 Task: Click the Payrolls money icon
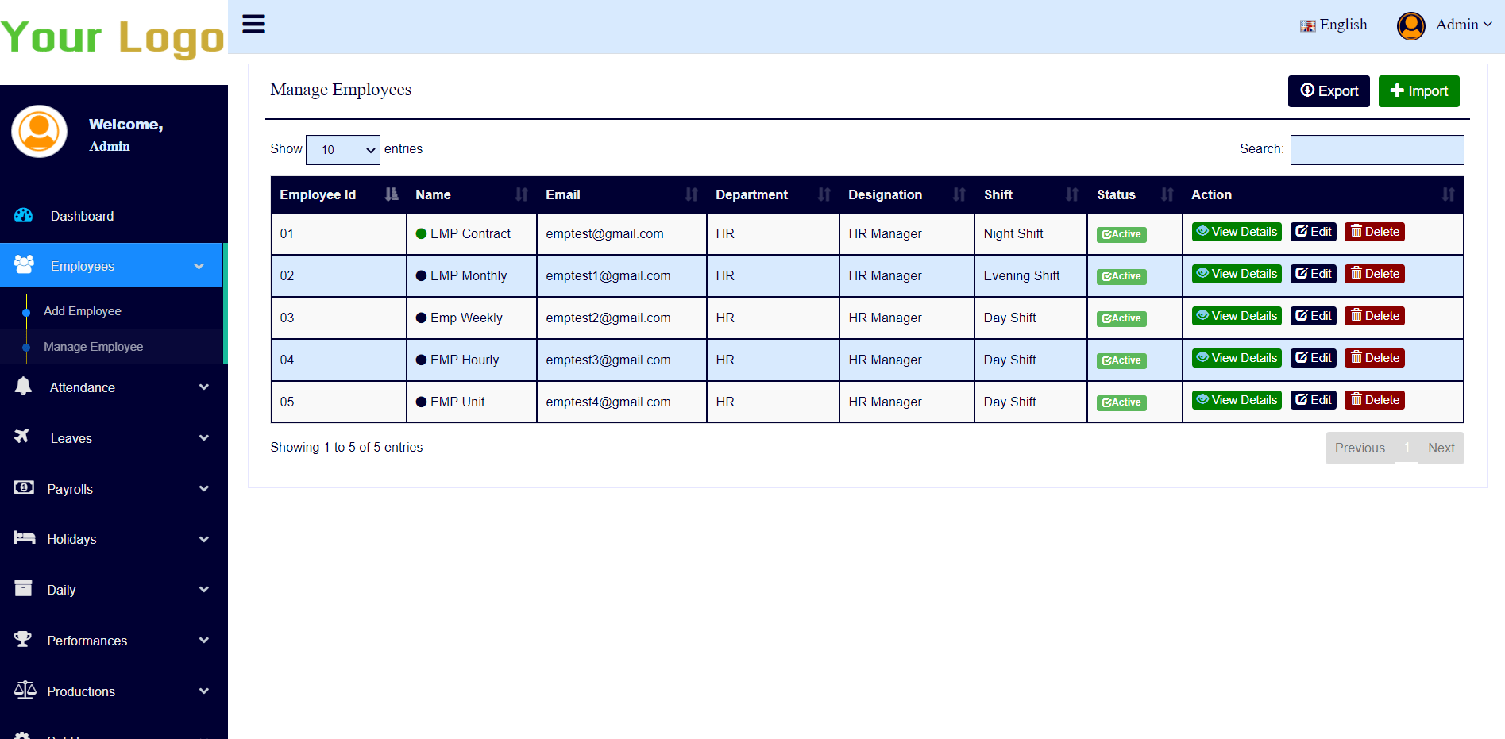tap(23, 488)
